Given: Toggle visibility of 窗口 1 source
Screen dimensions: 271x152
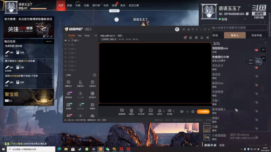Looking at the screenshot, I should coord(65,57).
